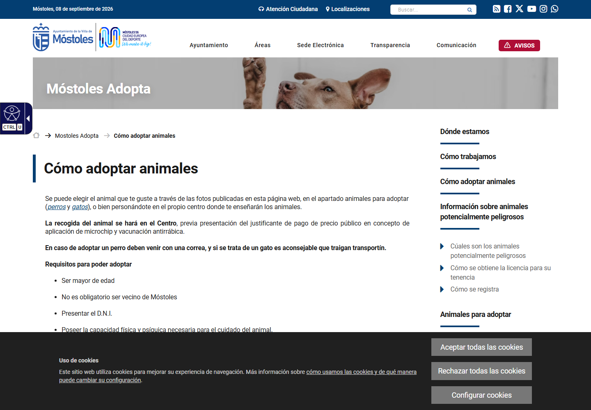Open Cúales son los animales potencialmente peligrosos
Screen dimensions: 591x410
[488, 251]
